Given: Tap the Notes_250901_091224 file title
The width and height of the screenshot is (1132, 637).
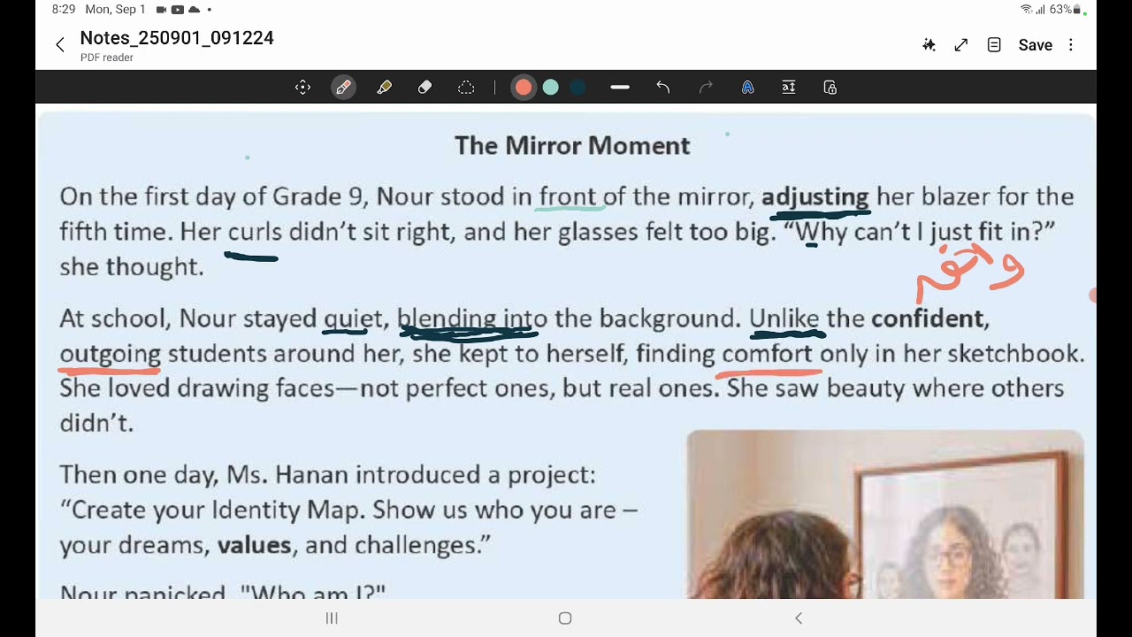Looking at the screenshot, I should pyautogui.click(x=177, y=38).
